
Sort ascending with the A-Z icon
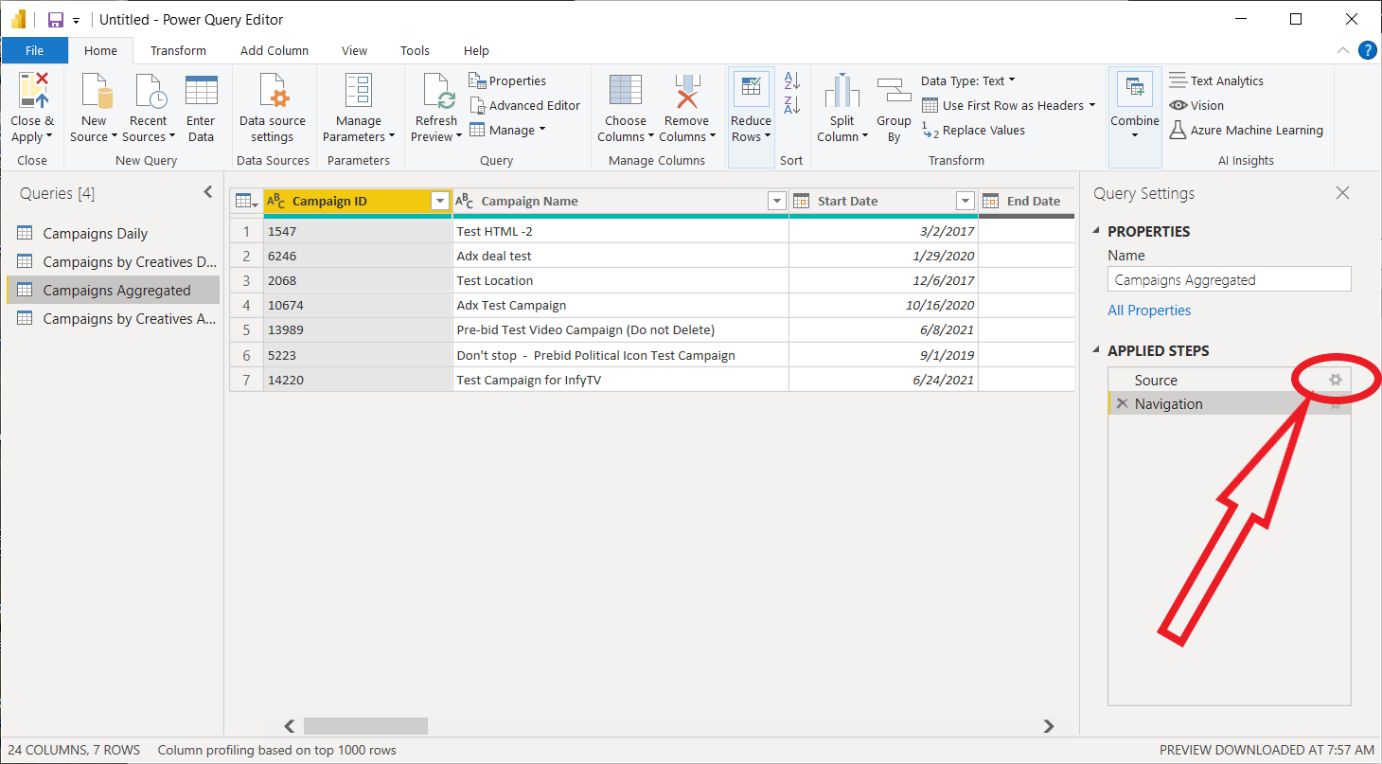point(792,81)
